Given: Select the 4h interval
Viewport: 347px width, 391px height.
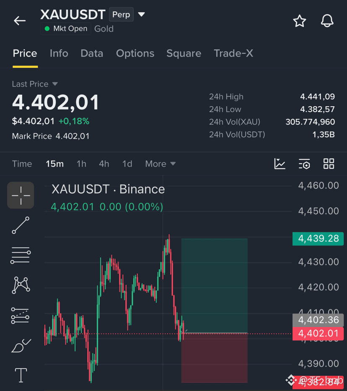Looking at the screenshot, I should [x=104, y=164].
